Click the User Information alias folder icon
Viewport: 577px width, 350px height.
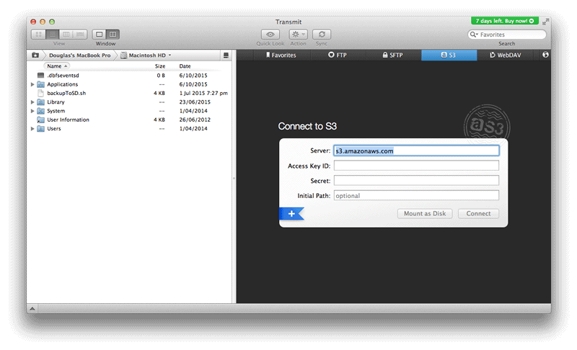[x=41, y=120]
